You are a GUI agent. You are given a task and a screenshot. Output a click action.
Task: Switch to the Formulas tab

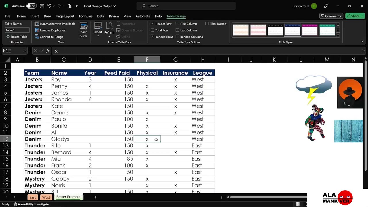pyautogui.click(x=86, y=16)
